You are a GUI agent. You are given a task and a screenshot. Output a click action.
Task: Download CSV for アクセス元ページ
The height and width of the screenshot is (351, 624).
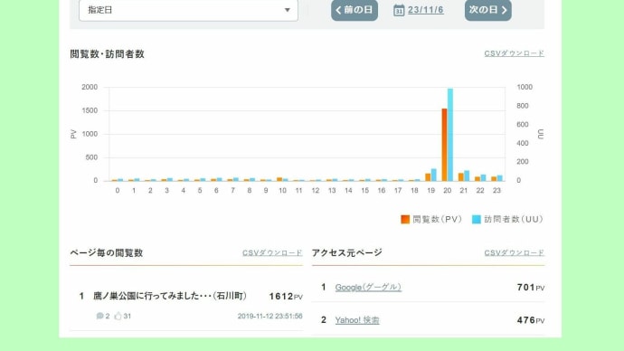point(514,252)
